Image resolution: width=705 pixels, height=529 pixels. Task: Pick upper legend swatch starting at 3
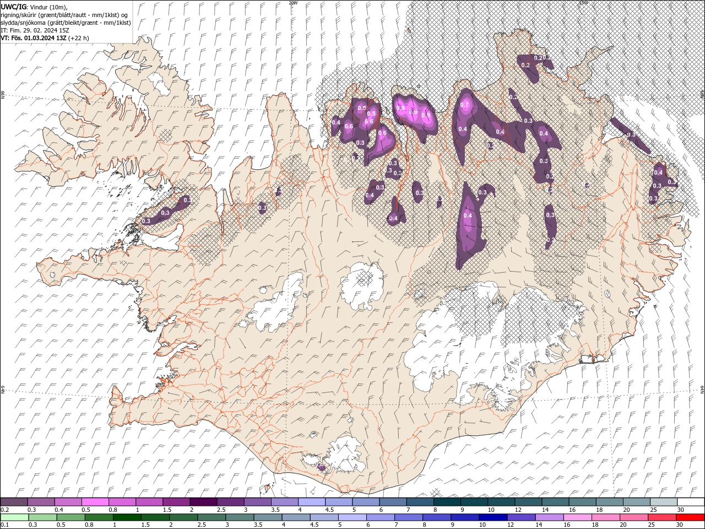pyautogui.click(x=257, y=502)
